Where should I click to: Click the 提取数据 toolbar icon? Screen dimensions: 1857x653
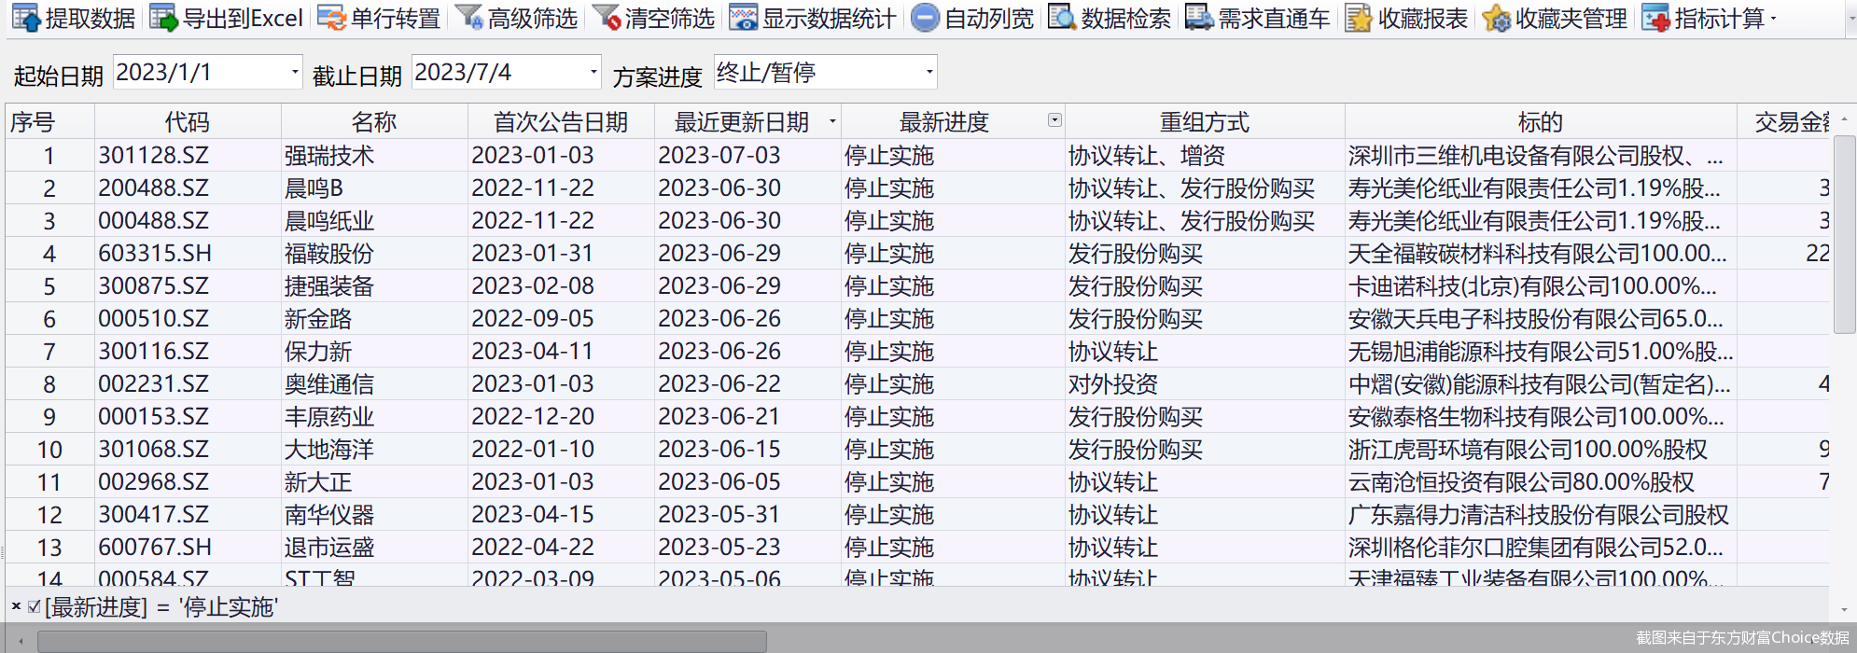[26, 18]
